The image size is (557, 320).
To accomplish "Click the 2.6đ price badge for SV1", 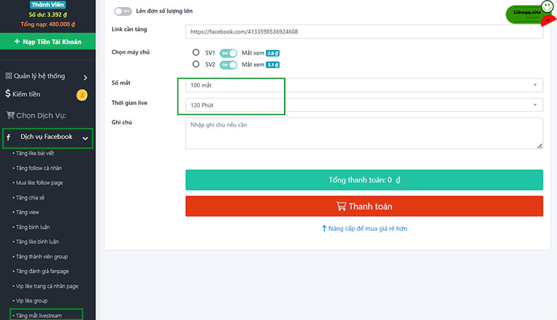I will [x=272, y=53].
